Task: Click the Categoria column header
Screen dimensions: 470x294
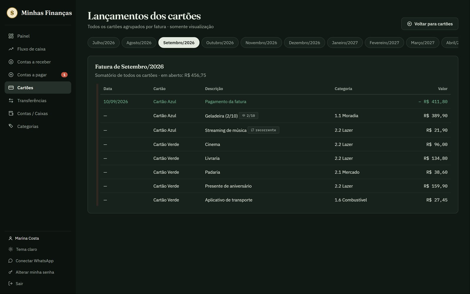Action: tap(343, 89)
